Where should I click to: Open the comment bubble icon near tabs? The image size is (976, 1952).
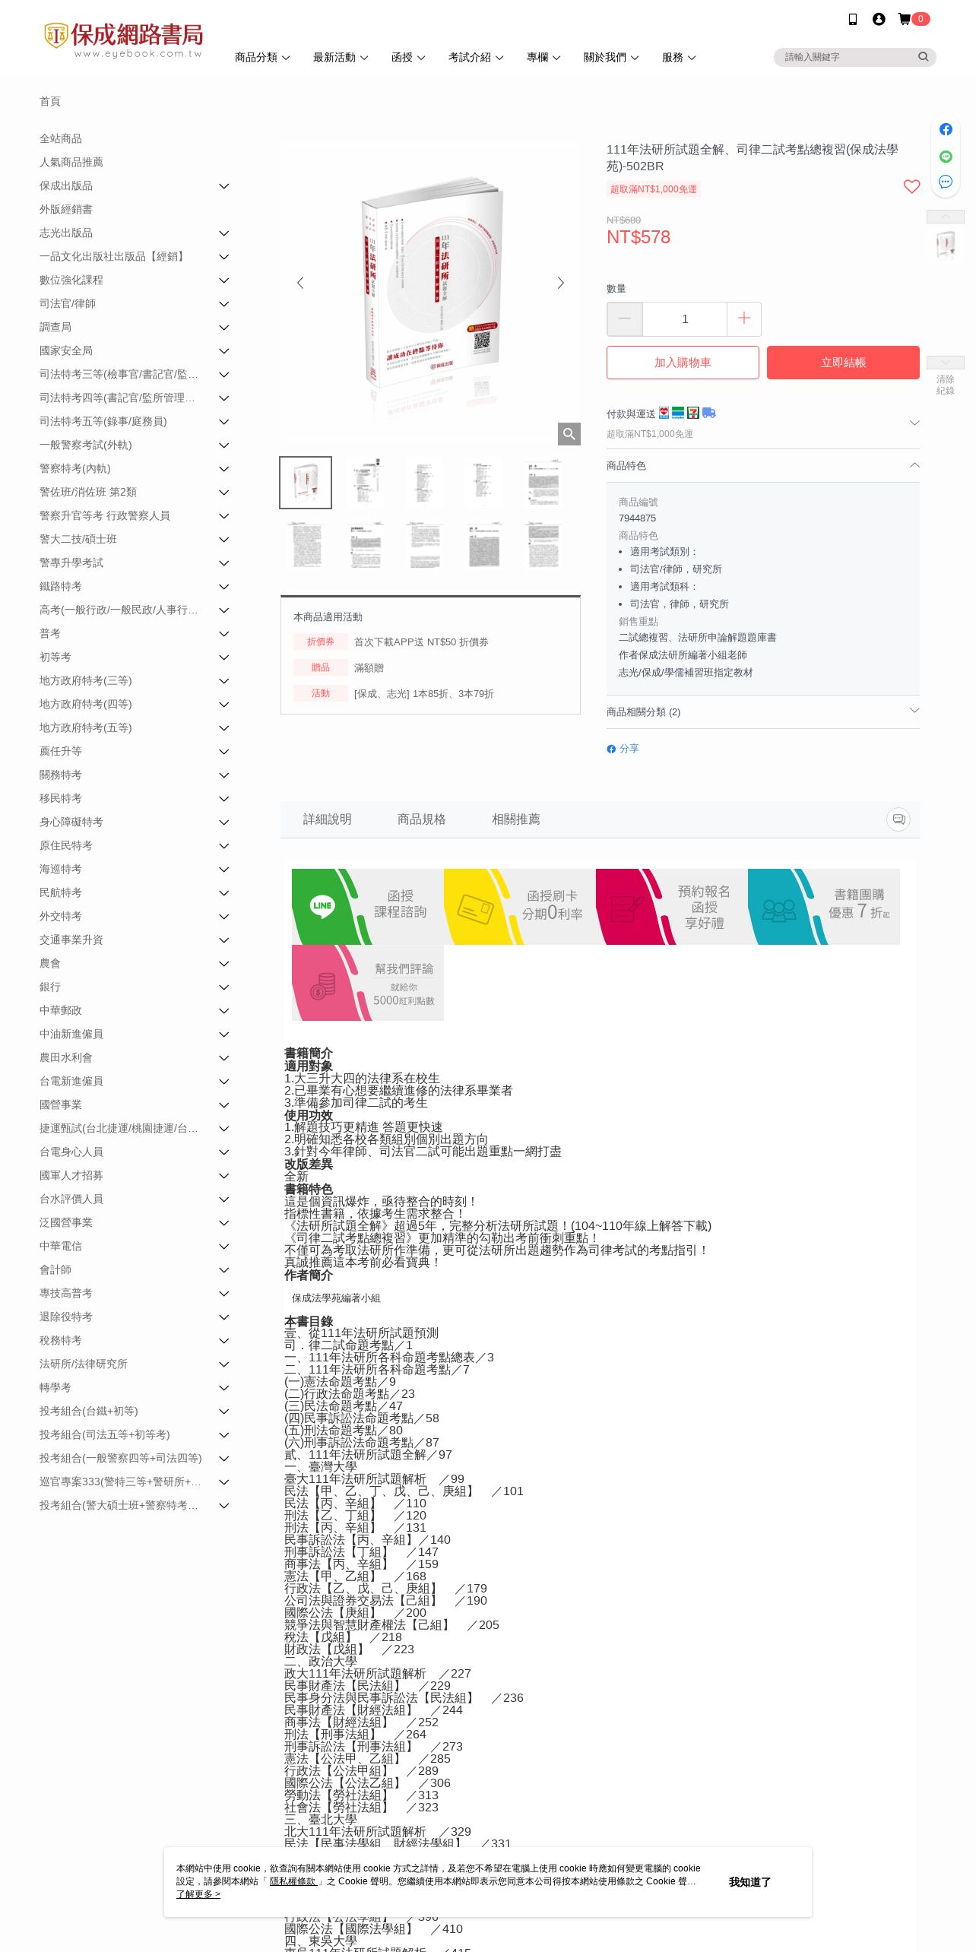pyautogui.click(x=898, y=819)
